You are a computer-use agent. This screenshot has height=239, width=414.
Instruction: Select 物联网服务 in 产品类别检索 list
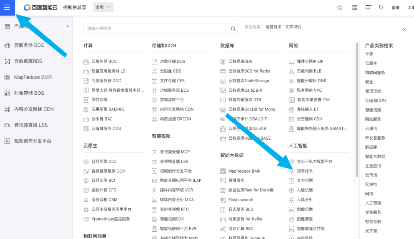pyautogui.click(x=375, y=73)
